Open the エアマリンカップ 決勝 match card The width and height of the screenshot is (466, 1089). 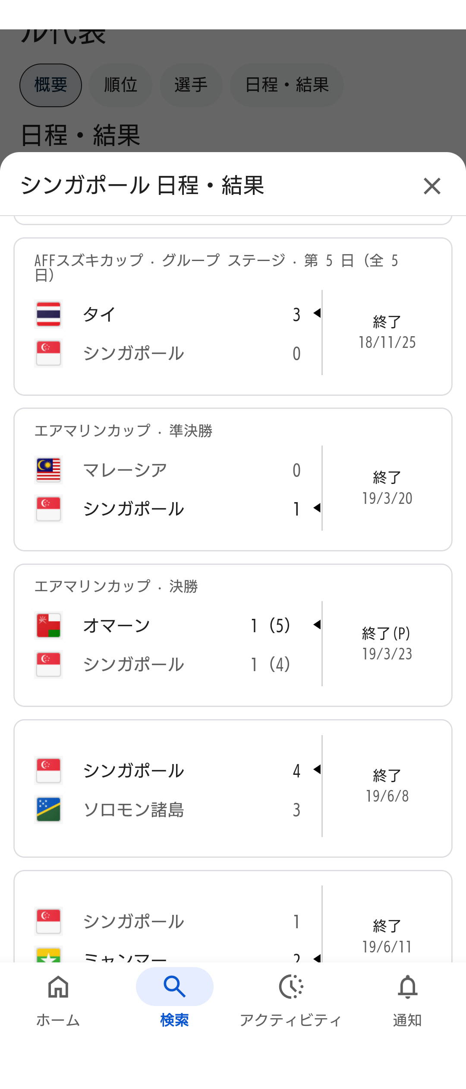[233, 635]
